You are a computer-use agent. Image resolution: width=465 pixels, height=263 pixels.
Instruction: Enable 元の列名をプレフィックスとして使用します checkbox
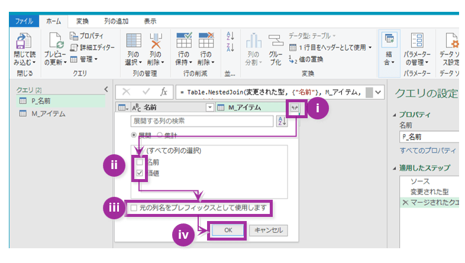tap(134, 208)
